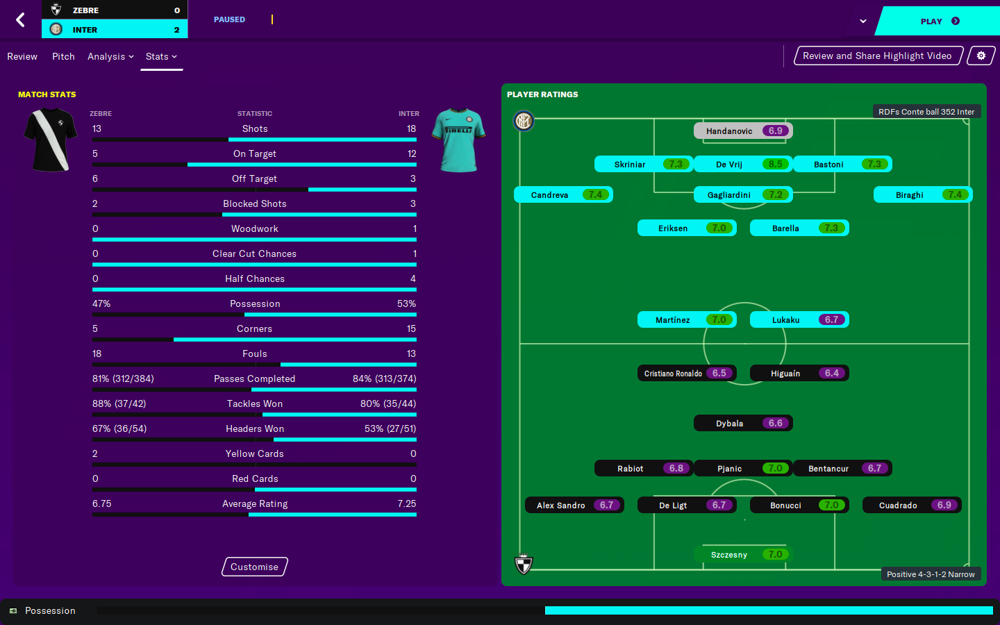Click the Inter teal kit shirt

click(x=459, y=140)
